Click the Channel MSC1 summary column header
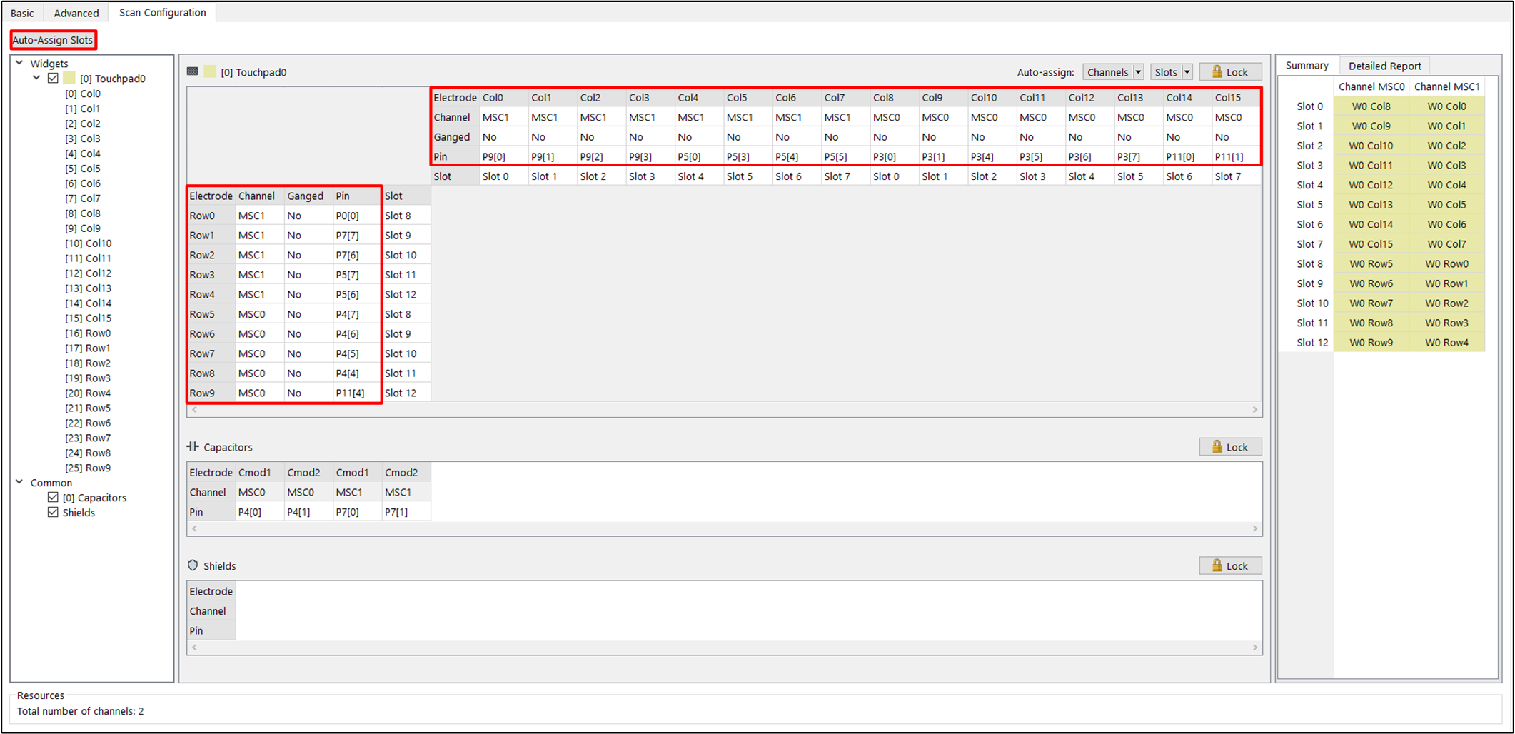 (x=1447, y=86)
